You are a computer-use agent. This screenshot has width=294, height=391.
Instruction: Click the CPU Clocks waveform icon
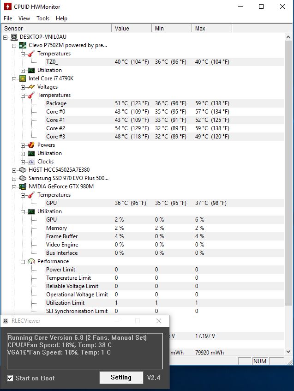(x=31, y=162)
